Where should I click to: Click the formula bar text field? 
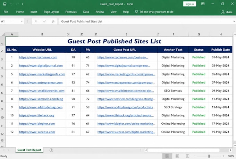click(145, 21)
